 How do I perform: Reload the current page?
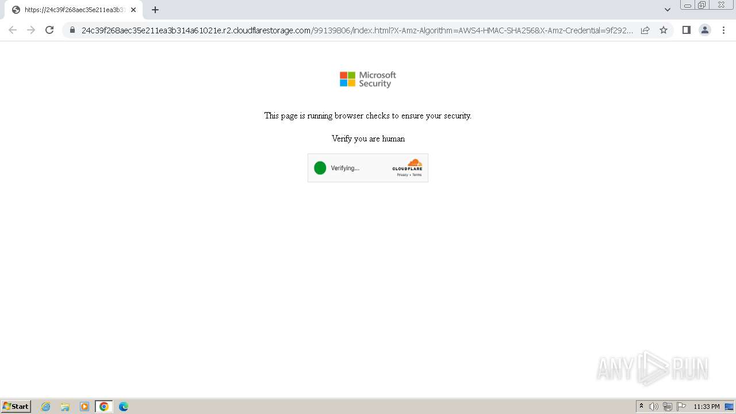(x=49, y=30)
